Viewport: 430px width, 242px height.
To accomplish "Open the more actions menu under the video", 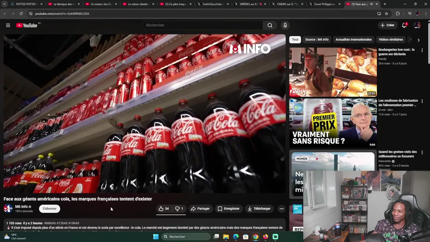I will pos(282,209).
